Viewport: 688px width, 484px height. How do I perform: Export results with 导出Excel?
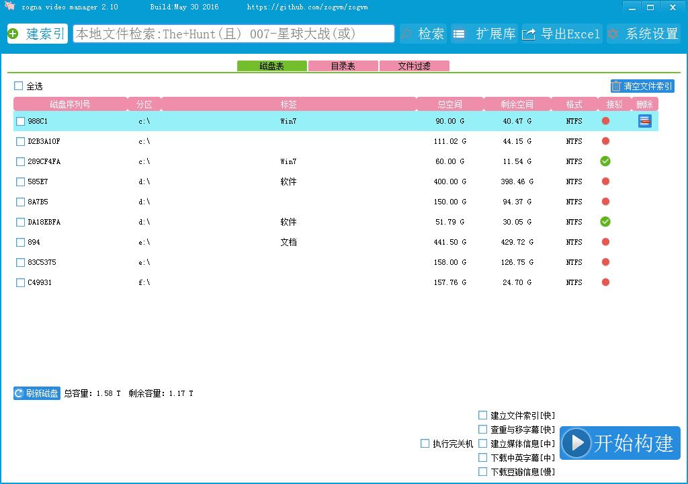click(561, 34)
